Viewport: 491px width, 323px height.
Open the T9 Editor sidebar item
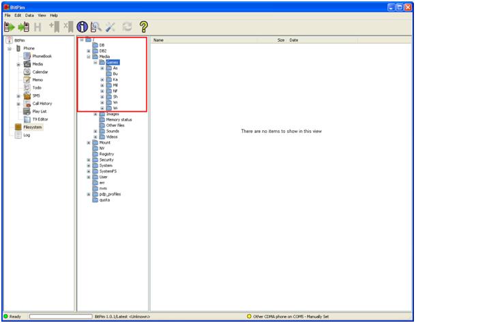(40, 119)
